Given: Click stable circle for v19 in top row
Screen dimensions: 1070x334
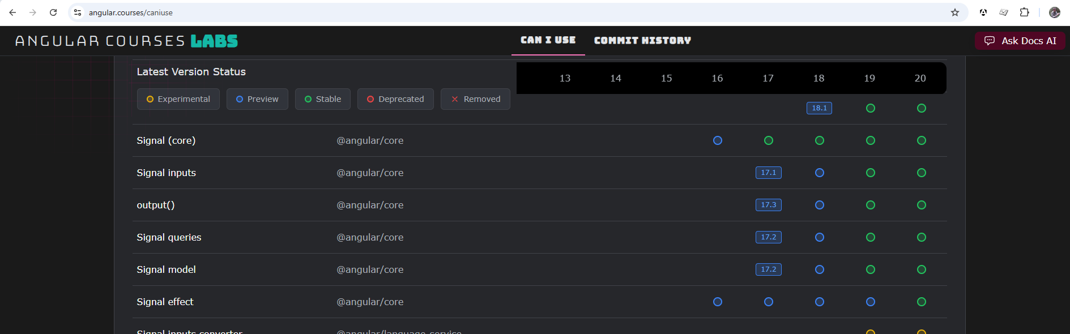Looking at the screenshot, I should (x=871, y=108).
